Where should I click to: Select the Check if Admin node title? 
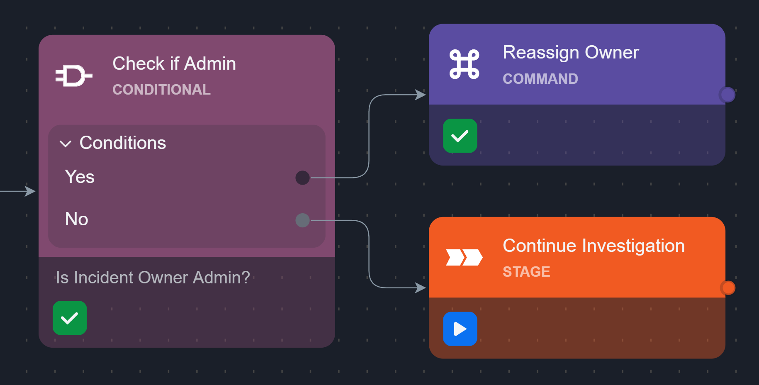pyautogui.click(x=174, y=63)
